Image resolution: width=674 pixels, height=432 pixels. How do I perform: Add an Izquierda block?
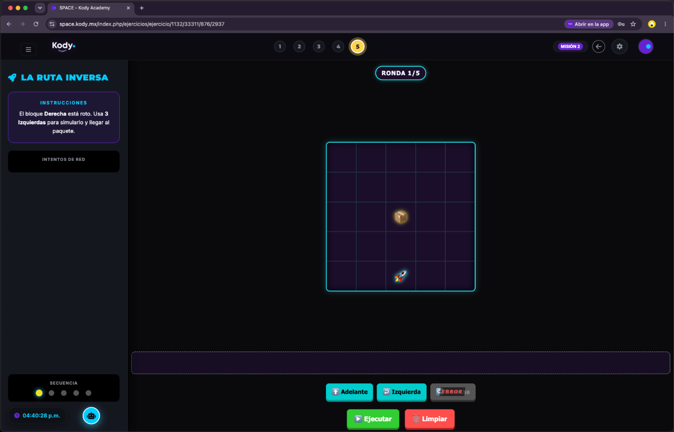tap(402, 392)
